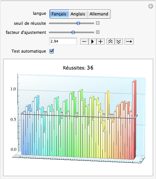
Task: Click the gray plus icon in top-right corner
Action: coord(151,6)
